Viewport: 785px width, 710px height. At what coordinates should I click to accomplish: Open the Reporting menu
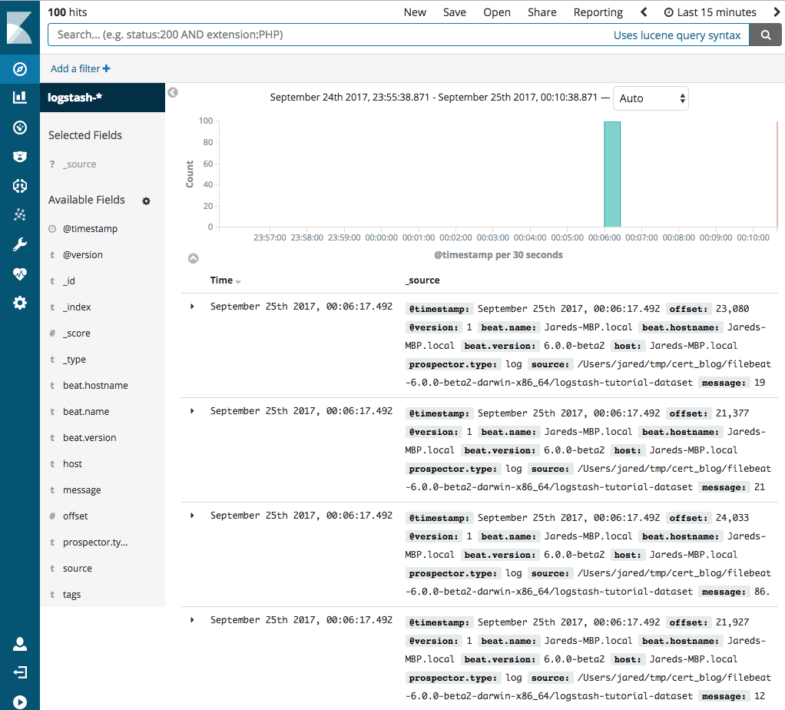point(598,12)
